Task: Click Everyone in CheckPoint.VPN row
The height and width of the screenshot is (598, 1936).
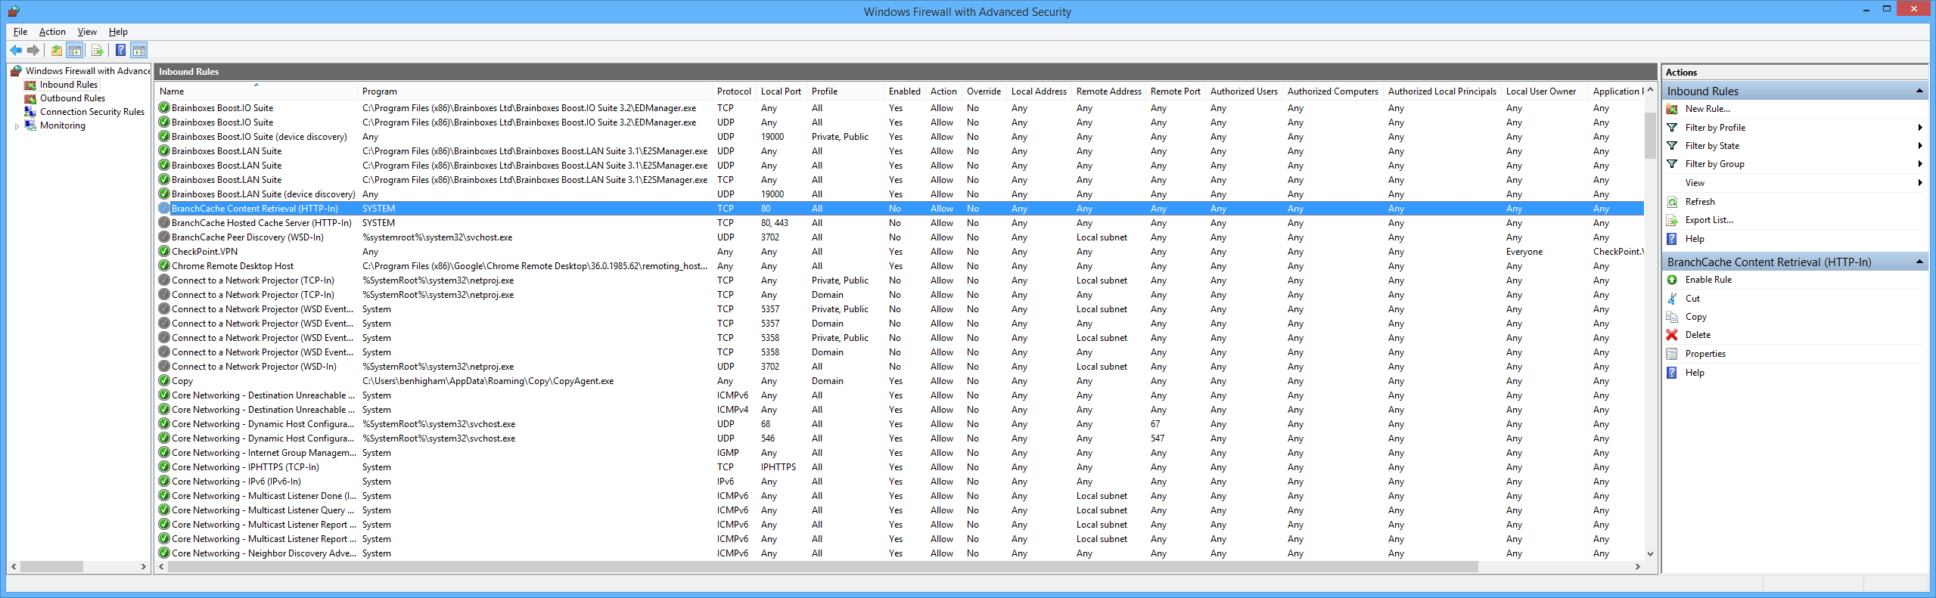Action: [1524, 252]
